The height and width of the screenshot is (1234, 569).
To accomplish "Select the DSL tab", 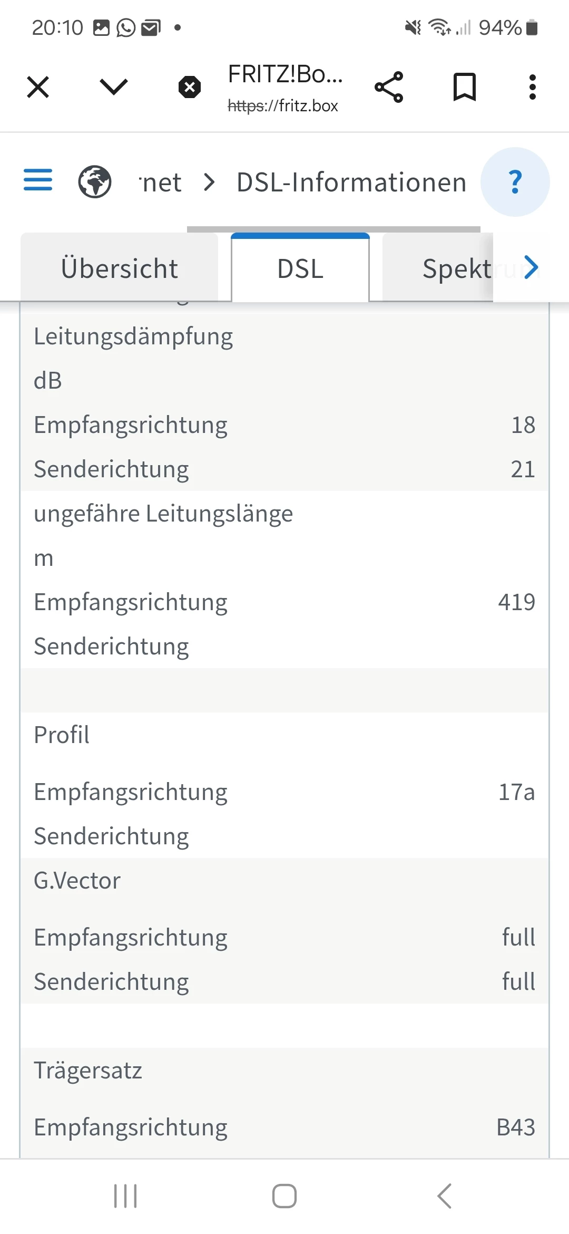I will (x=300, y=268).
